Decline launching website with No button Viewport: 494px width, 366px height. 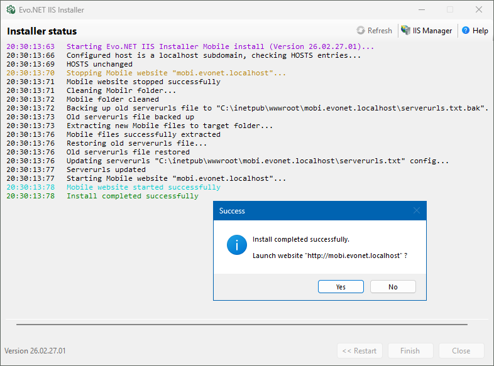tap(393, 287)
